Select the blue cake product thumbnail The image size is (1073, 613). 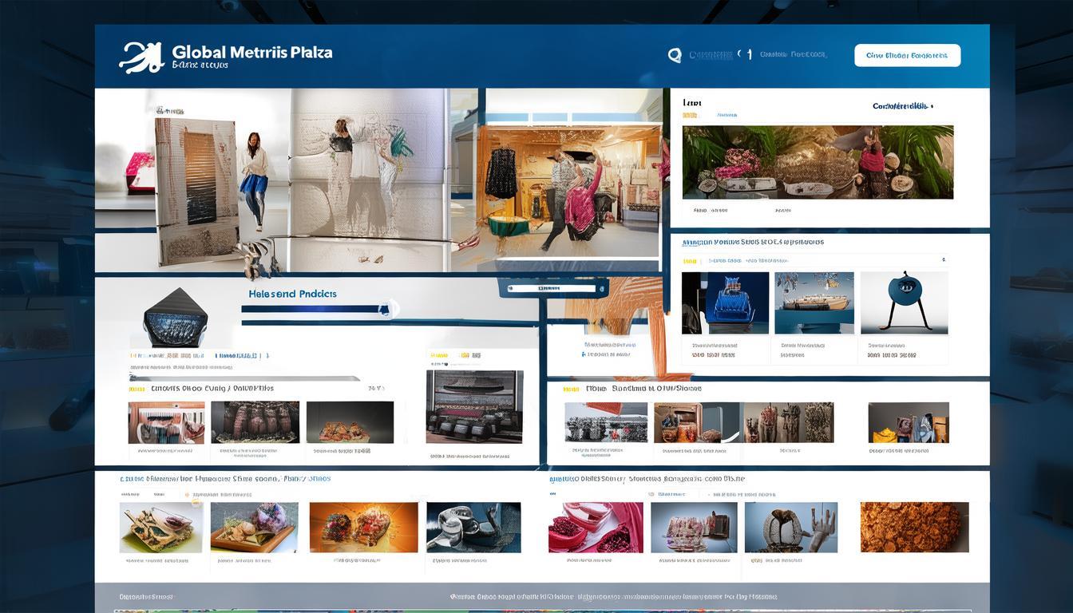tap(725, 303)
